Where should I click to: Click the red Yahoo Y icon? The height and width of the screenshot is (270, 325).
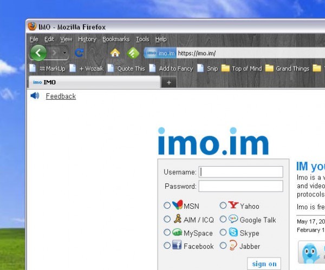click(x=233, y=205)
